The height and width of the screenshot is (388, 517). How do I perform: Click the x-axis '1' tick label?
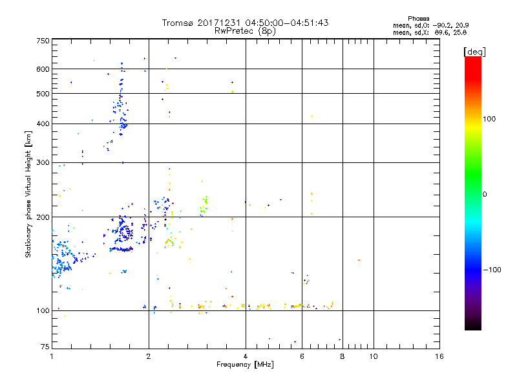(52, 356)
